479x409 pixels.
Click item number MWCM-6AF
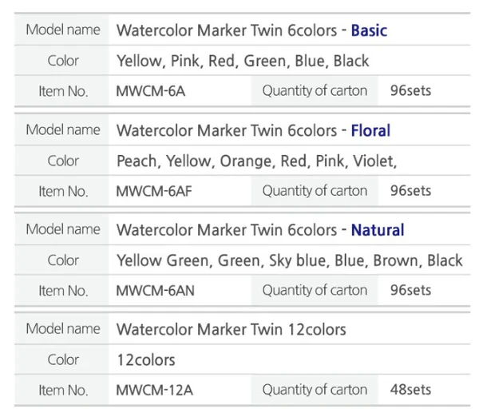click(x=154, y=191)
